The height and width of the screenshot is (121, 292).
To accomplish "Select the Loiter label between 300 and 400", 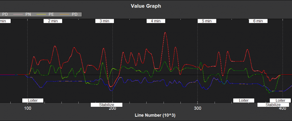I will pyautogui.click(x=244, y=100).
